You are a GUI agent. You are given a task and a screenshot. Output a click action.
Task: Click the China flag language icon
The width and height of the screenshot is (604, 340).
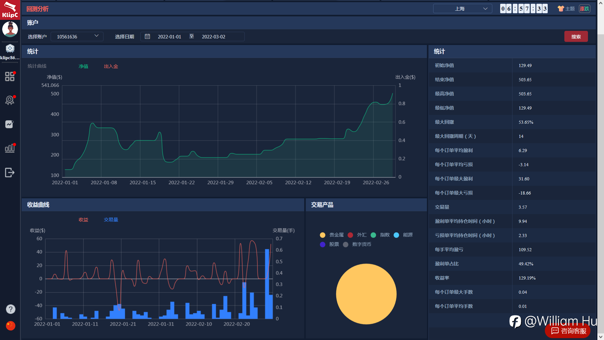pos(10,326)
